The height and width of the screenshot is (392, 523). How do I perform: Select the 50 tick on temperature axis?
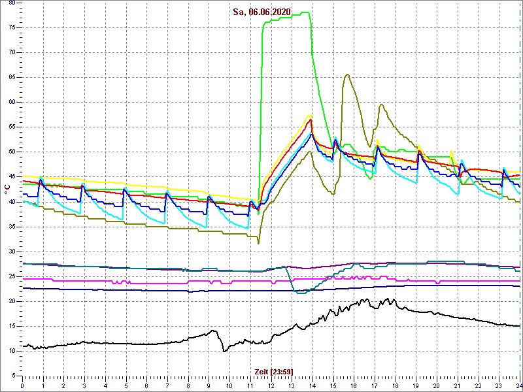(12, 152)
